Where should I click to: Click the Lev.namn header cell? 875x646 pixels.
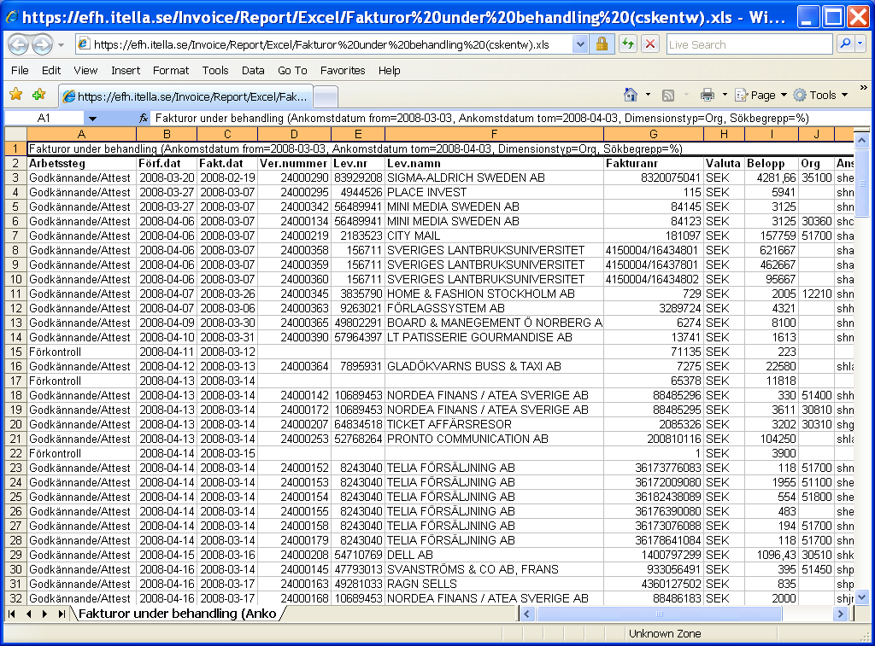tap(494, 163)
